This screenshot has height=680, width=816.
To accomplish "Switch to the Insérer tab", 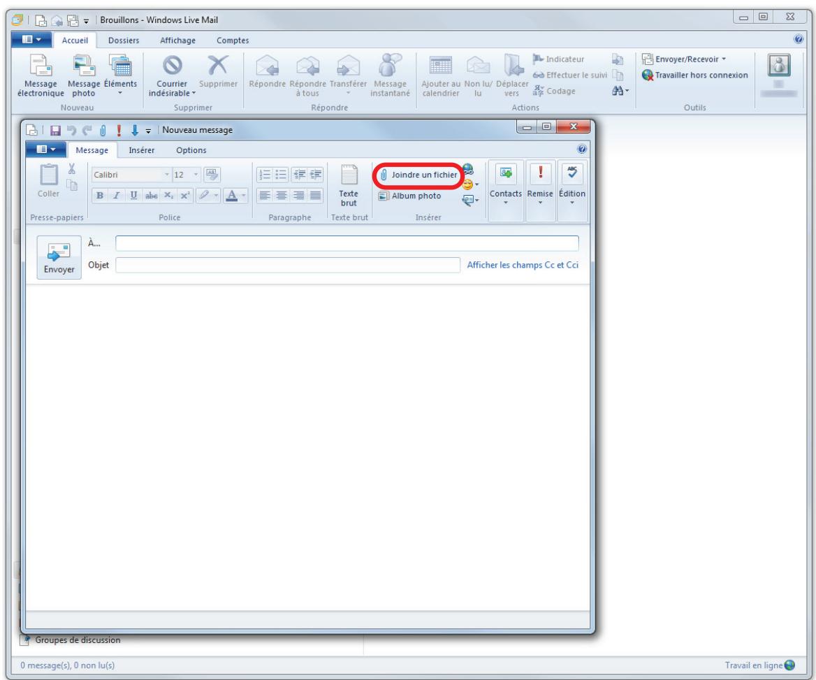I will [x=142, y=150].
